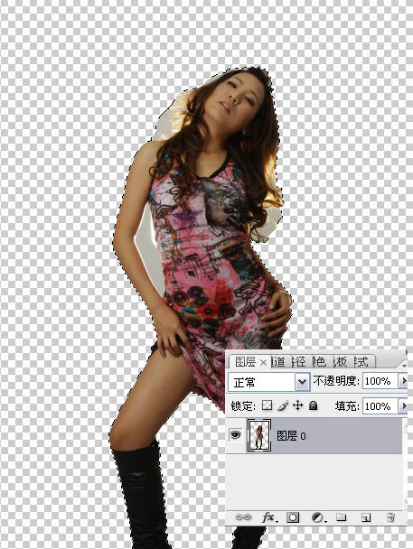
Task: Add a layer style via fx icon
Action: tap(269, 516)
